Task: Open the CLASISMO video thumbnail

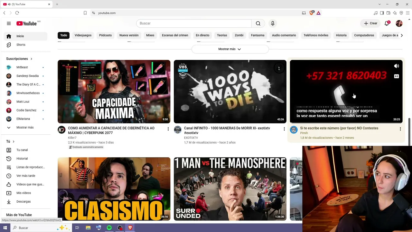Action: pyautogui.click(x=114, y=189)
